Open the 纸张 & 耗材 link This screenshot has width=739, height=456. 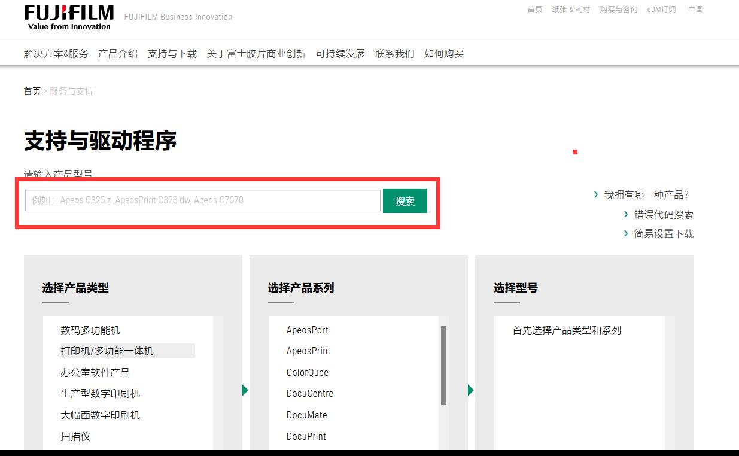point(571,9)
